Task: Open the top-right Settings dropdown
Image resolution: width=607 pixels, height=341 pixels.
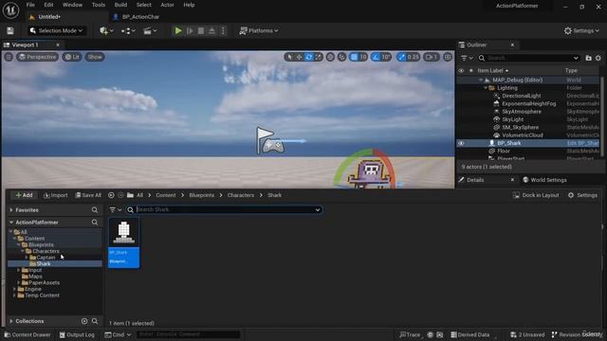Action: pyautogui.click(x=581, y=30)
